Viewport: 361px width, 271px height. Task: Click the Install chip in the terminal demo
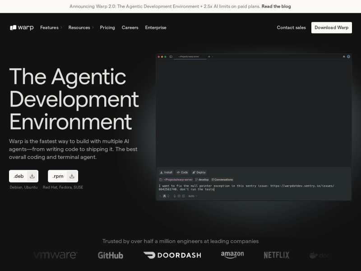(166, 173)
